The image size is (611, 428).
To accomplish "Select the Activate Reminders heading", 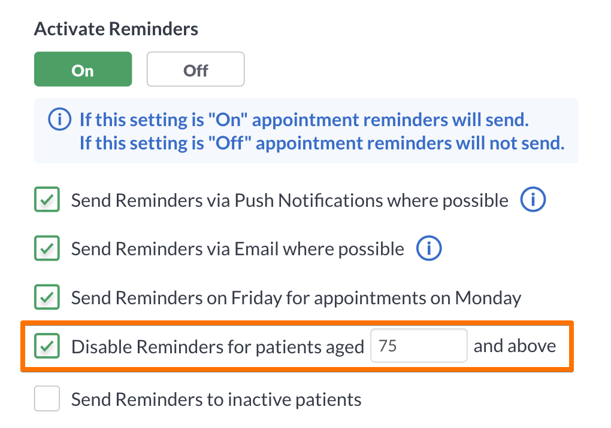I will [x=116, y=29].
